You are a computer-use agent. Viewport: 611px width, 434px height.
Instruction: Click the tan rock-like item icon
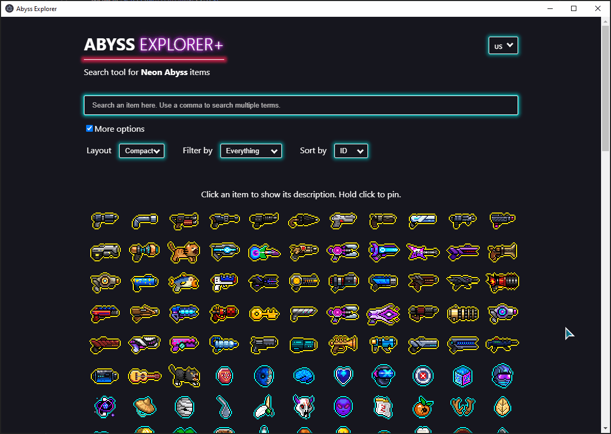pos(144,407)
